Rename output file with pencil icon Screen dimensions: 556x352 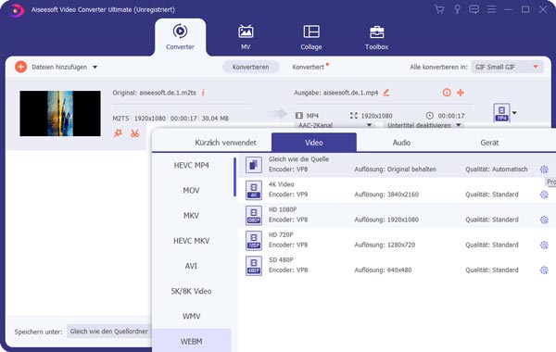(x=386, y=93)
